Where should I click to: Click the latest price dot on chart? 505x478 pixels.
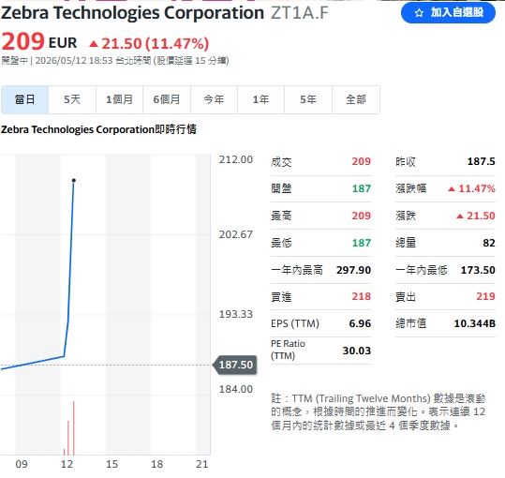74,180
